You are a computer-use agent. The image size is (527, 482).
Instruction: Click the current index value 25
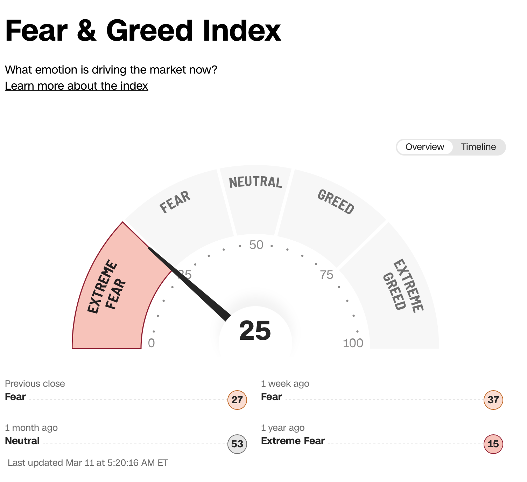(x=255, y=331)
